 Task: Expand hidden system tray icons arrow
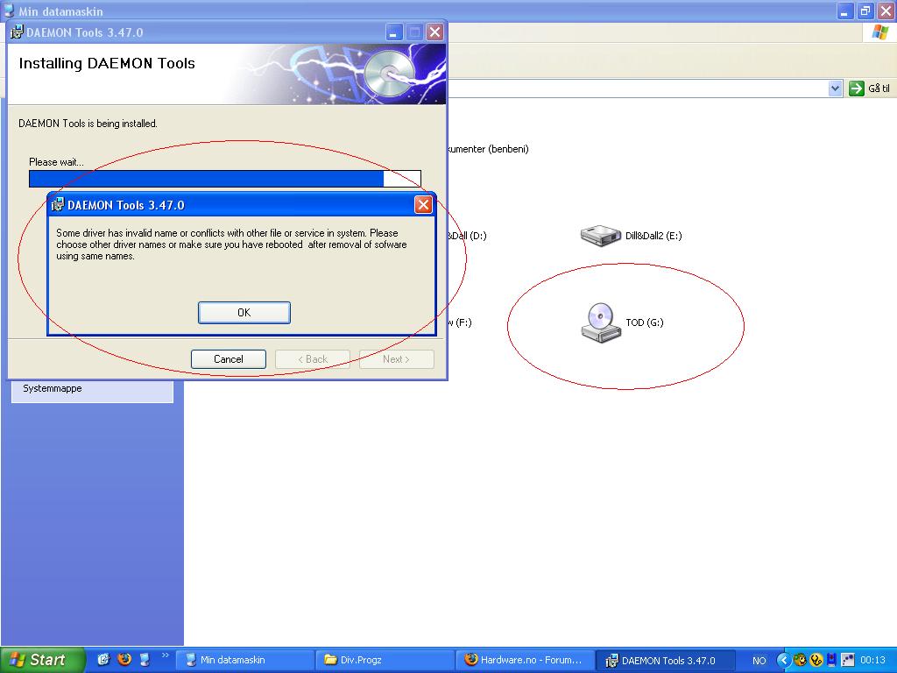coord(784,661)
